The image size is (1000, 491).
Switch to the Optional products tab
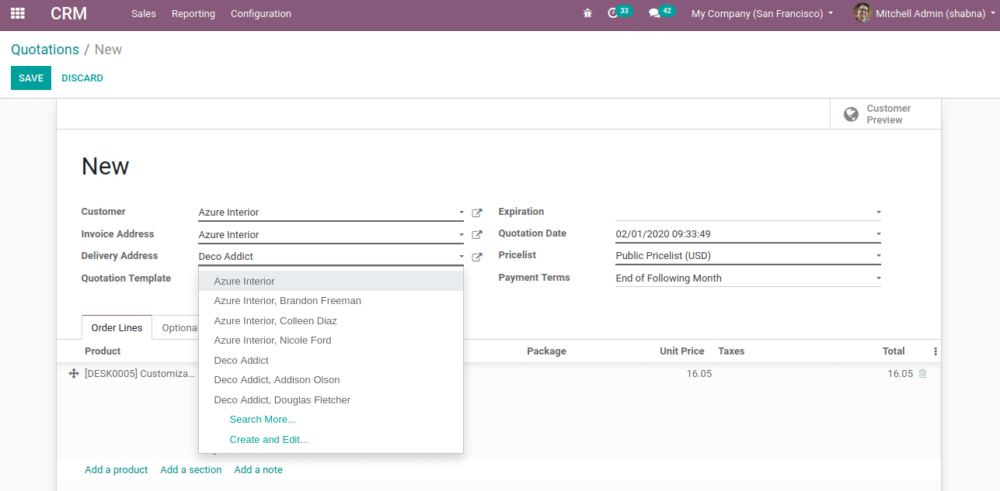click(179, 328)
